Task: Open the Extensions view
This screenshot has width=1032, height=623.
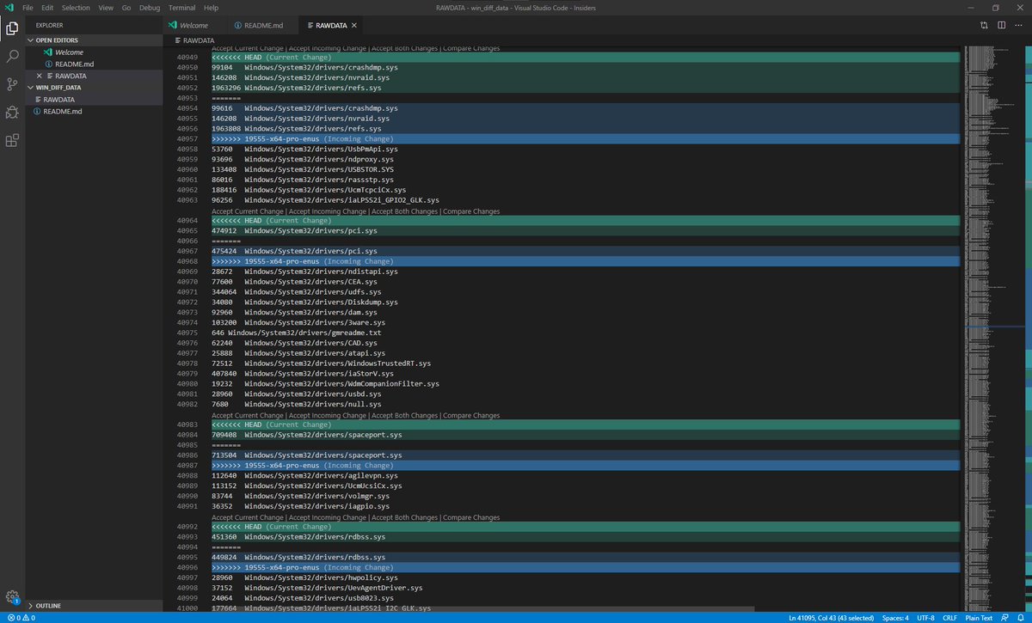Action: pyautogui.click(x=12, y=140)
